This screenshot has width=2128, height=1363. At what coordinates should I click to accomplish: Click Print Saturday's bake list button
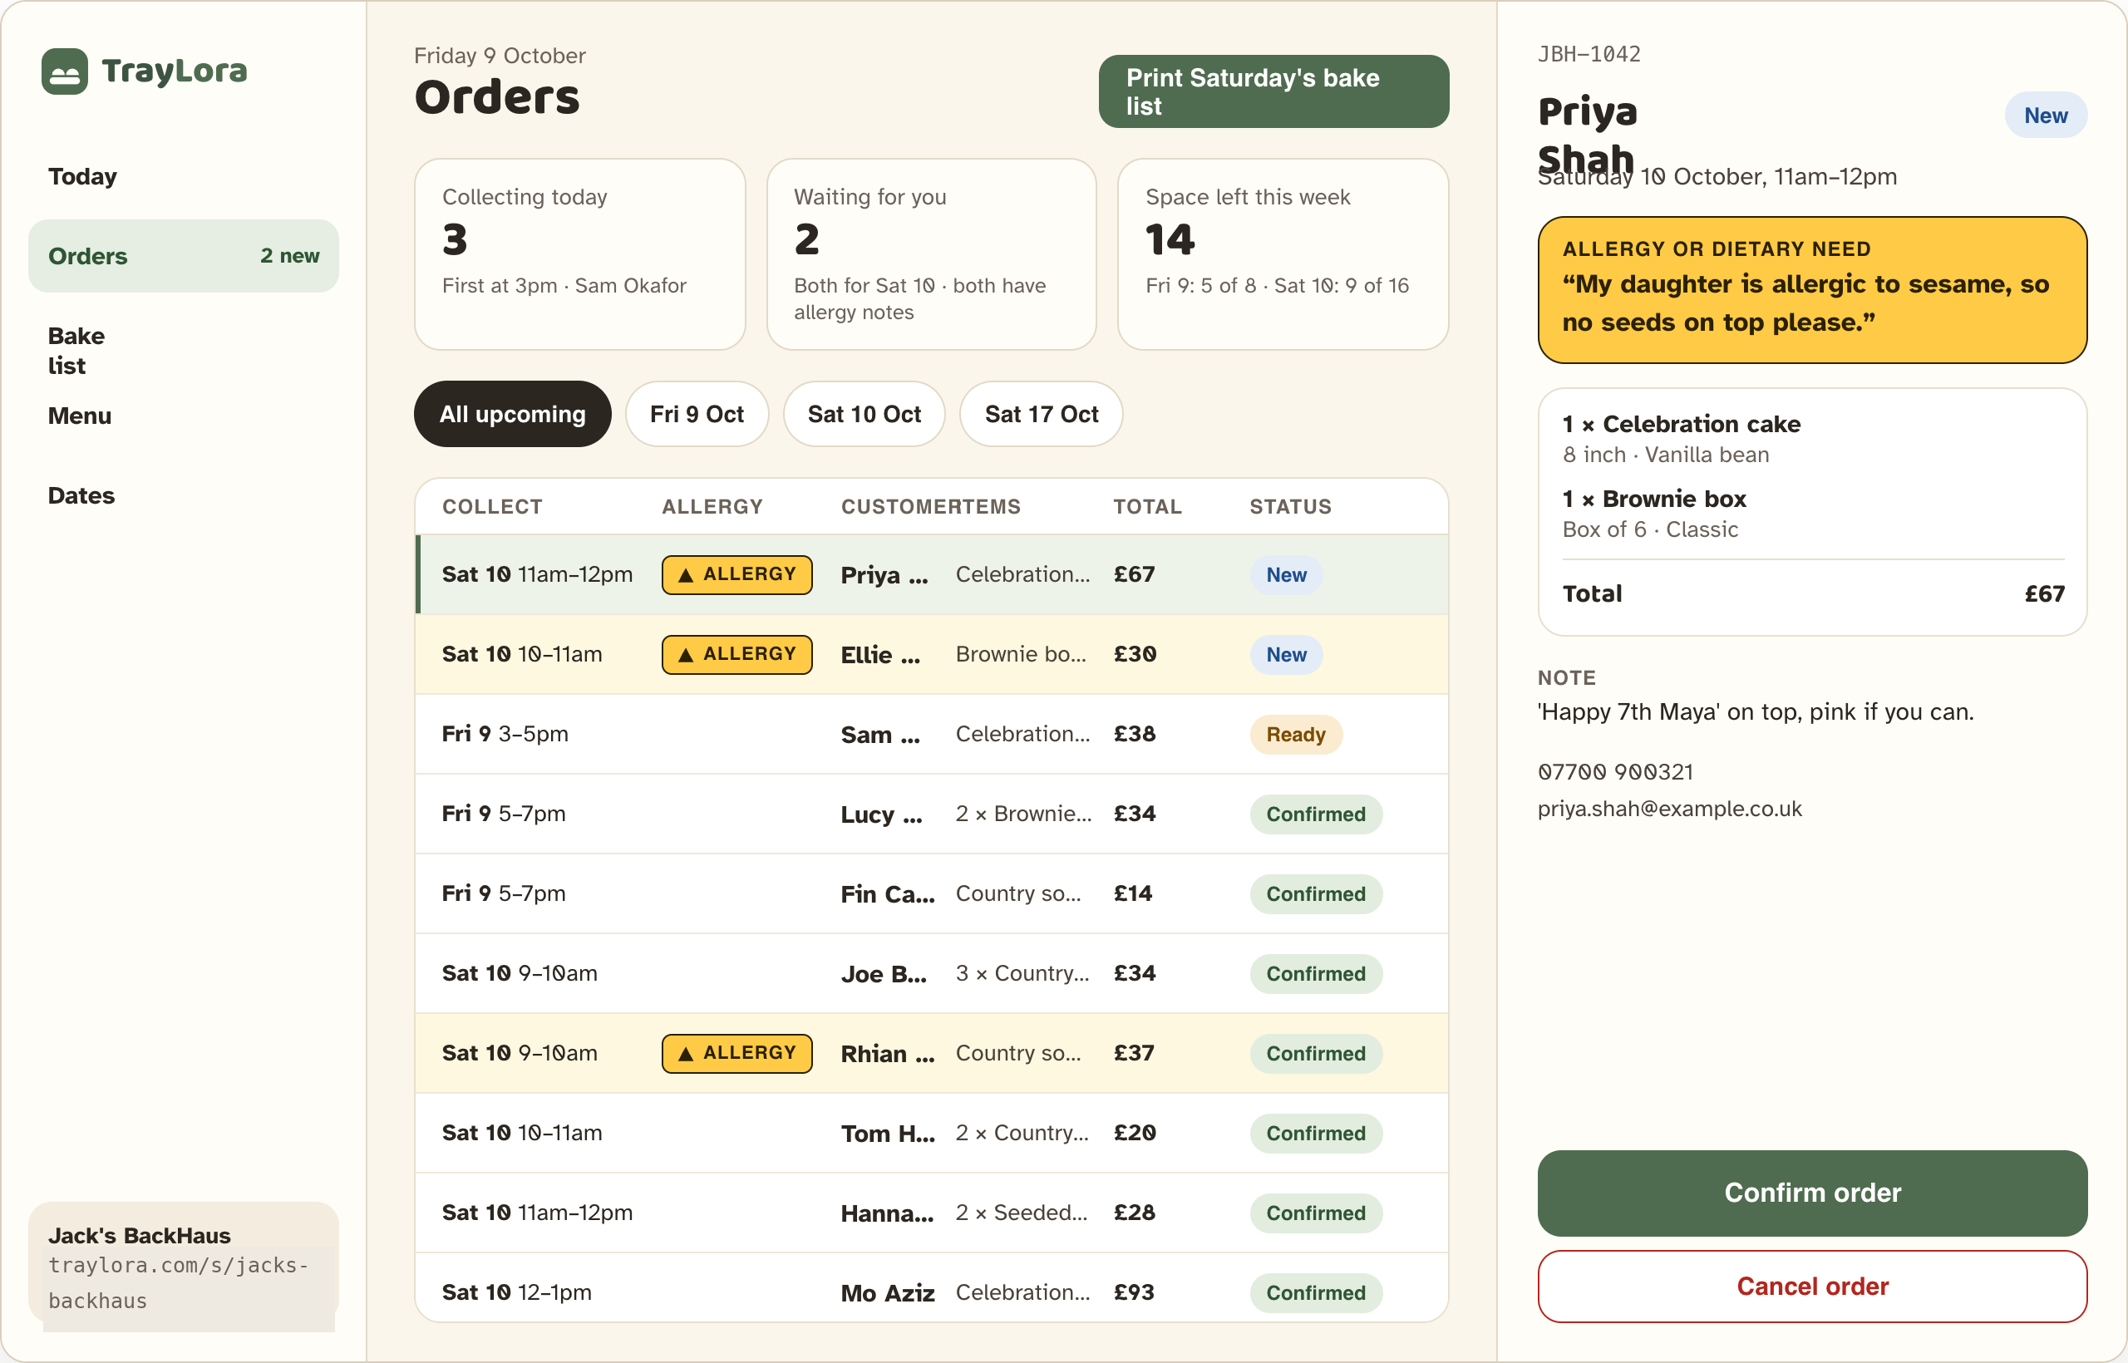1273,91
